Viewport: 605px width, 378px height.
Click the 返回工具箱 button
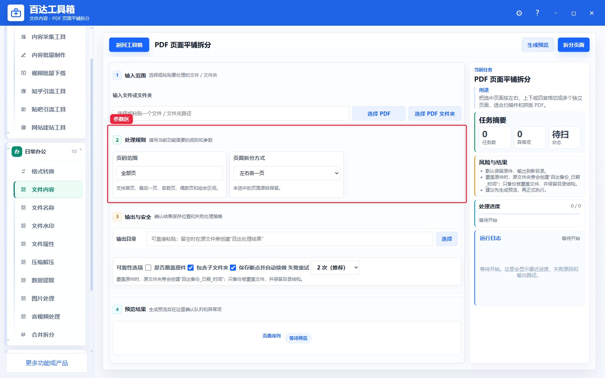[129, 45]
